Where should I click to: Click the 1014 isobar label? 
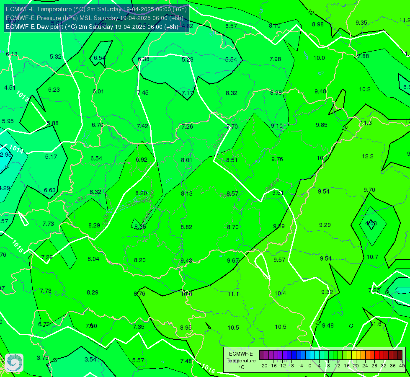(x=16, y=148)
